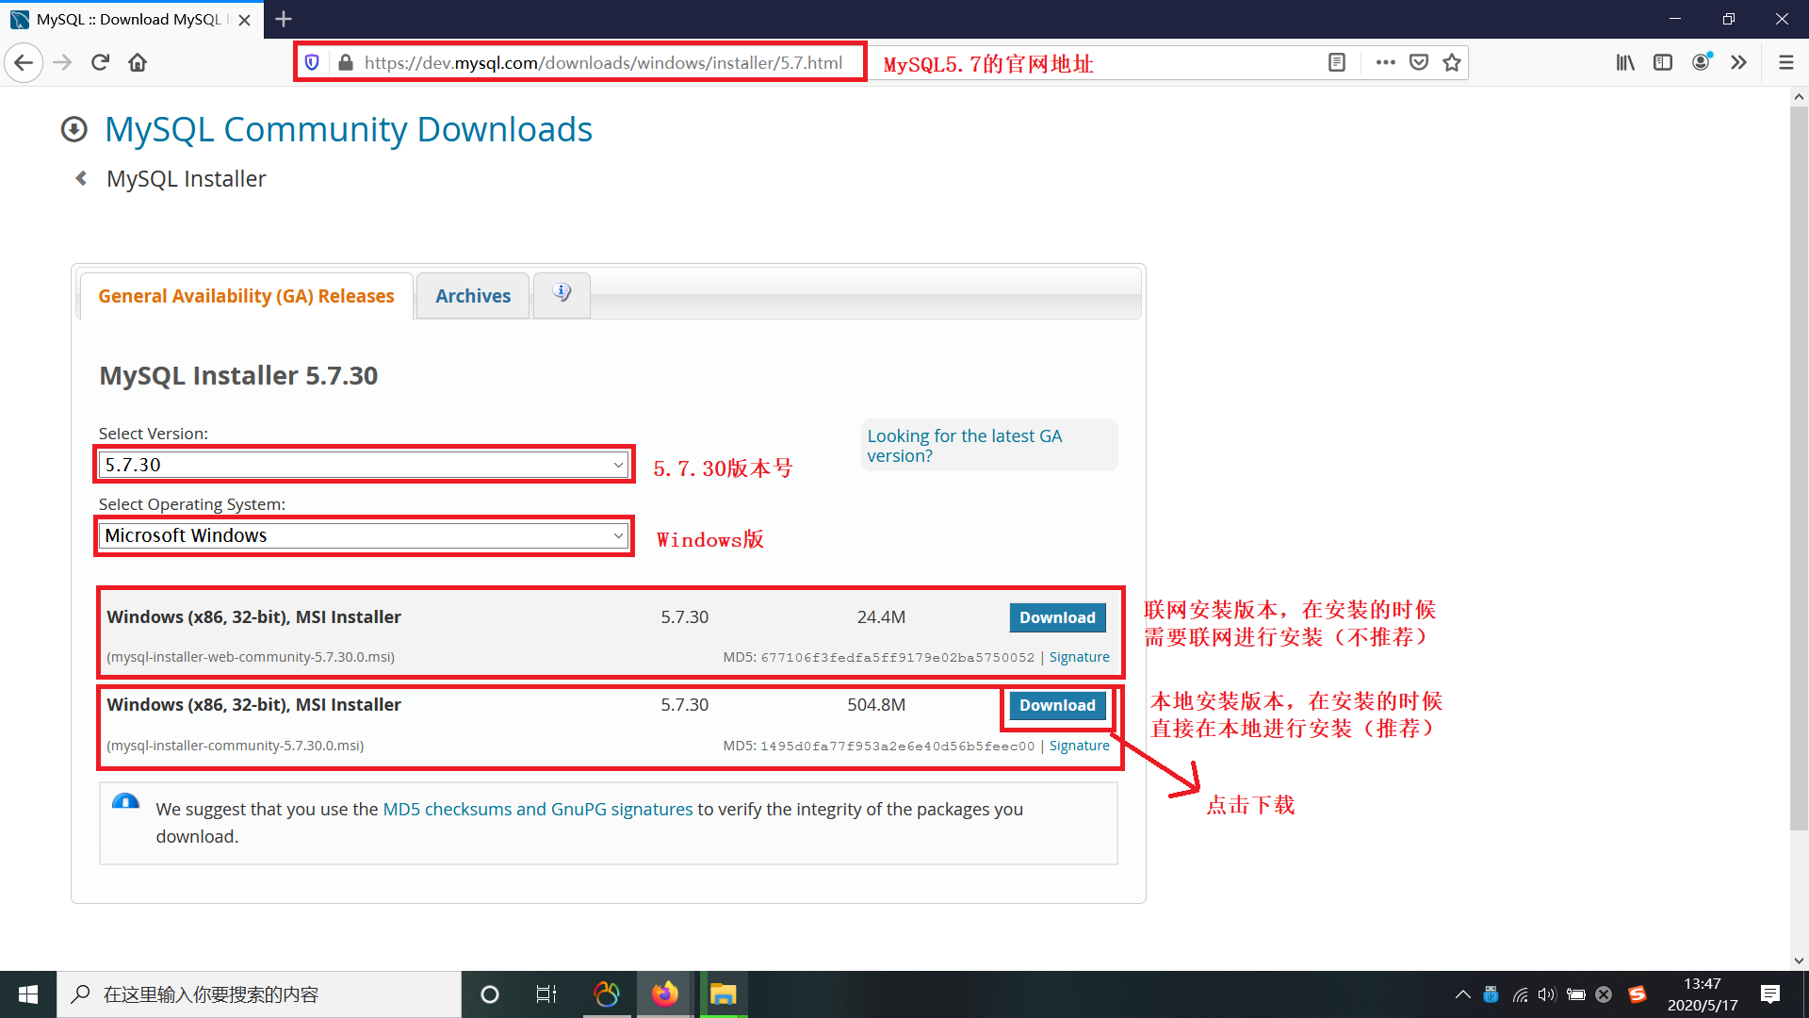1809x1018 pixels.
Task: Click the Cortana circle icon
Action: [489, 994]
